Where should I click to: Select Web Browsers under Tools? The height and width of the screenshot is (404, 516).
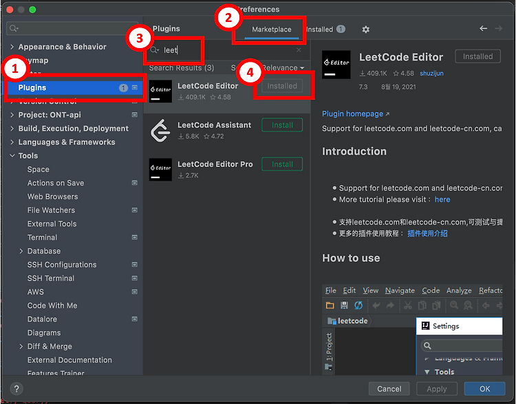53,197
